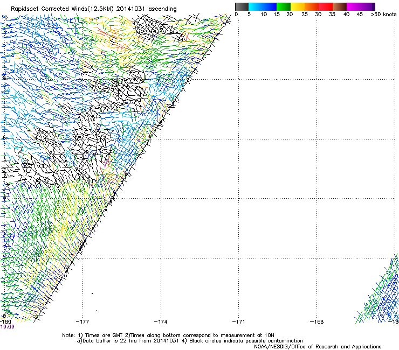This screenshot has width=399, height=350.
Task: Click the gray 0-5 knots legend swatch
Action: point(242,6)
